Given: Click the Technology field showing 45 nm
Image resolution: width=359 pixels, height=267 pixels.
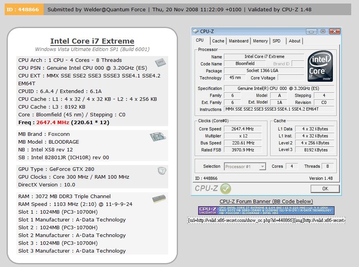Looking at the screenshot, I should (235, 77).
